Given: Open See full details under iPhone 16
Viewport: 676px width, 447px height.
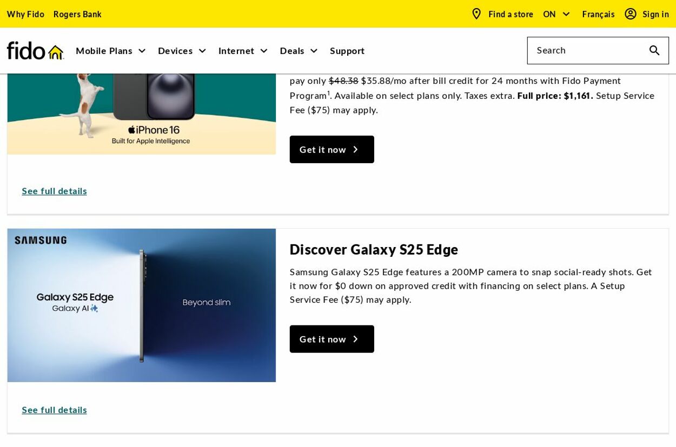Looking at the screenshot, I should [x=54, y=191].
